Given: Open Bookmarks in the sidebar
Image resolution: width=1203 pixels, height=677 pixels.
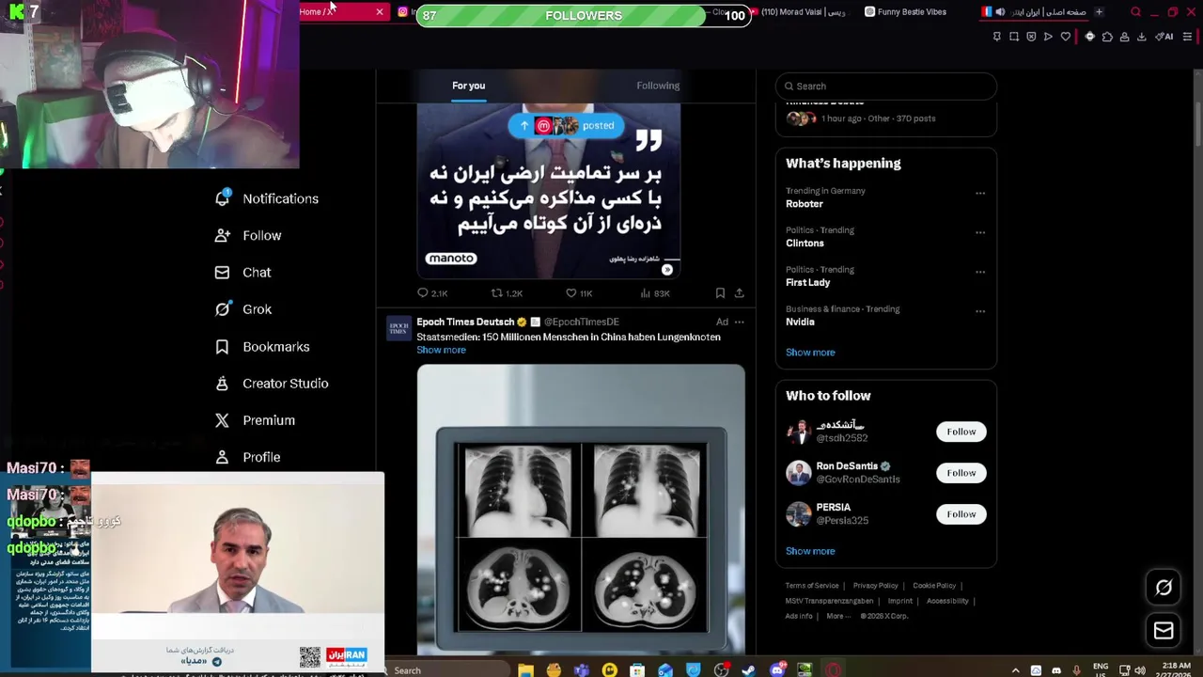Looking at the screenshot, I should point(262,347).
